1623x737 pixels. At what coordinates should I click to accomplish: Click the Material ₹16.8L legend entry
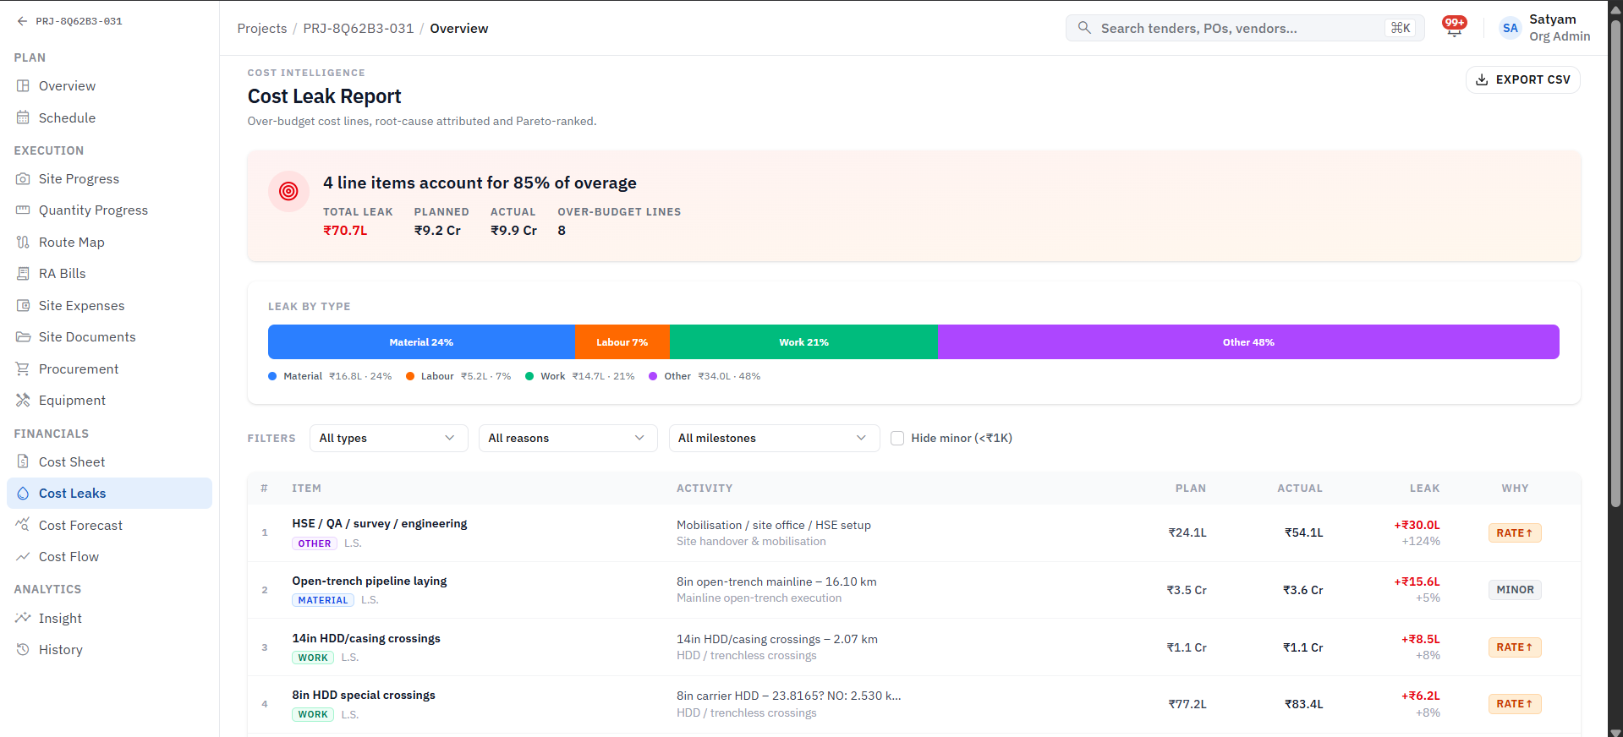[330, 377]
